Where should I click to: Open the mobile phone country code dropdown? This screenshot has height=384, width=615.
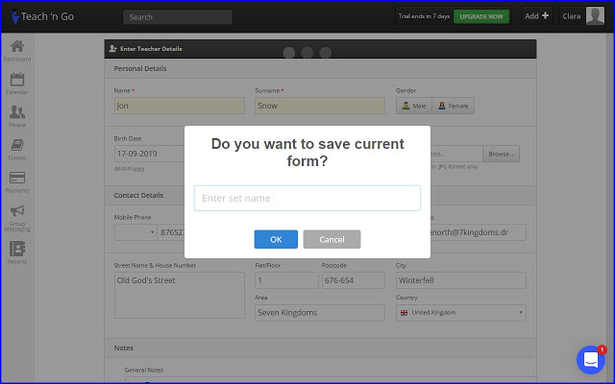135,232
